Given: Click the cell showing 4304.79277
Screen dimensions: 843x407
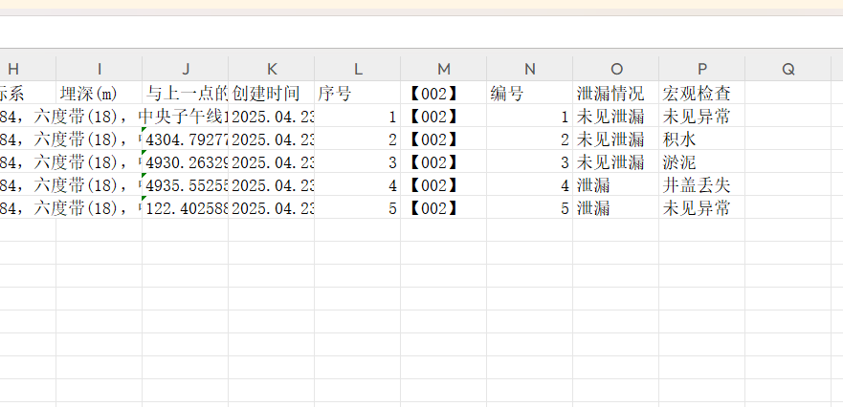Looking at the screenshot, I should [187, 139].
